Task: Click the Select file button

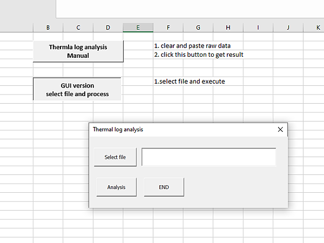Action: [115, 157]
